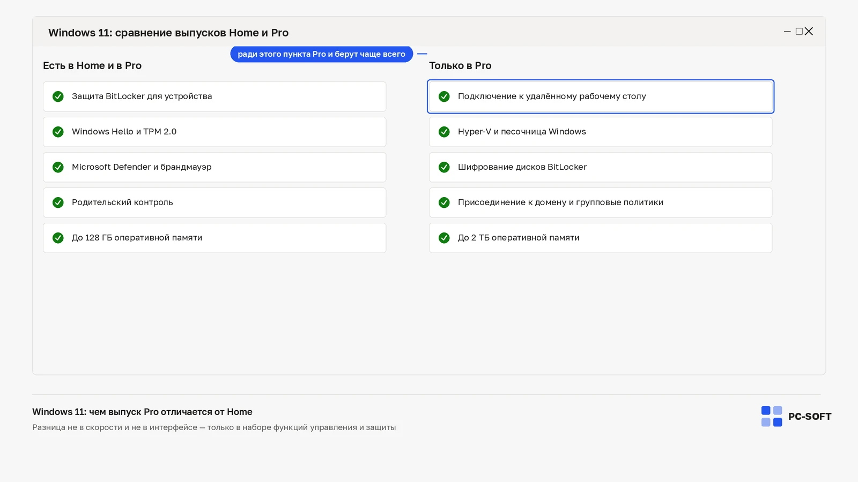Choose the Родительский контроль label
The image size is (858, 482).
point(122,202)
